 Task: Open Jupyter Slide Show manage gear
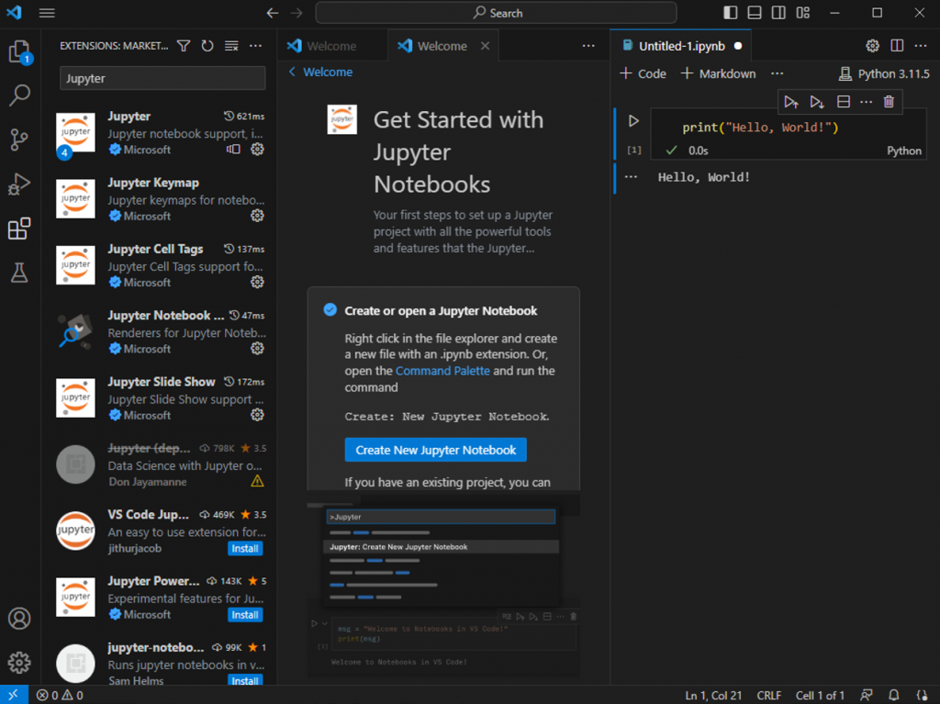(x=257, y=415)
